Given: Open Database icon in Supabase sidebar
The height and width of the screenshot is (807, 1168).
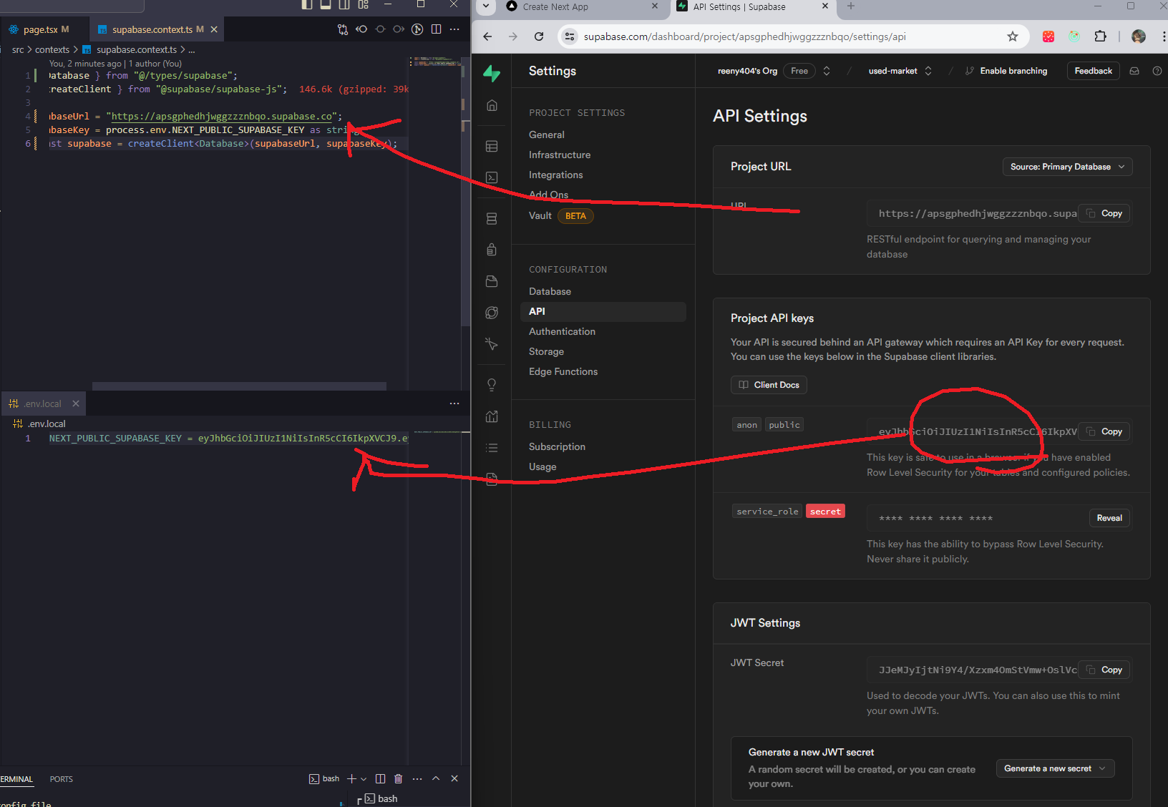Looking at the screenshot, I should [492, 218].
